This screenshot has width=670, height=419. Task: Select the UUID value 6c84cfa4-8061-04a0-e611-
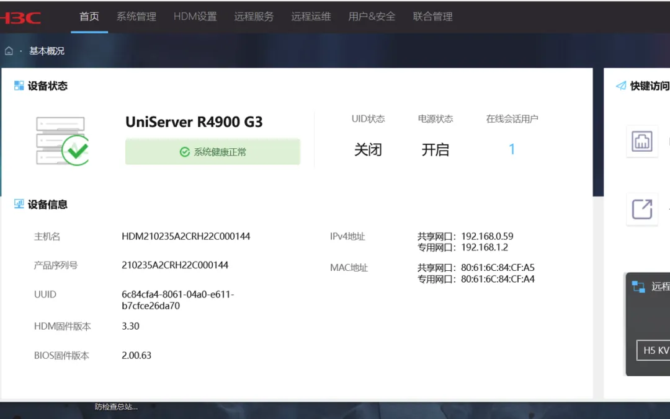(x=178, y=294)
